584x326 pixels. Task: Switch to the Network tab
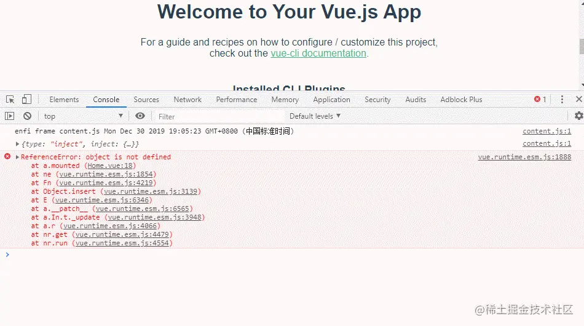coord(187,100)
